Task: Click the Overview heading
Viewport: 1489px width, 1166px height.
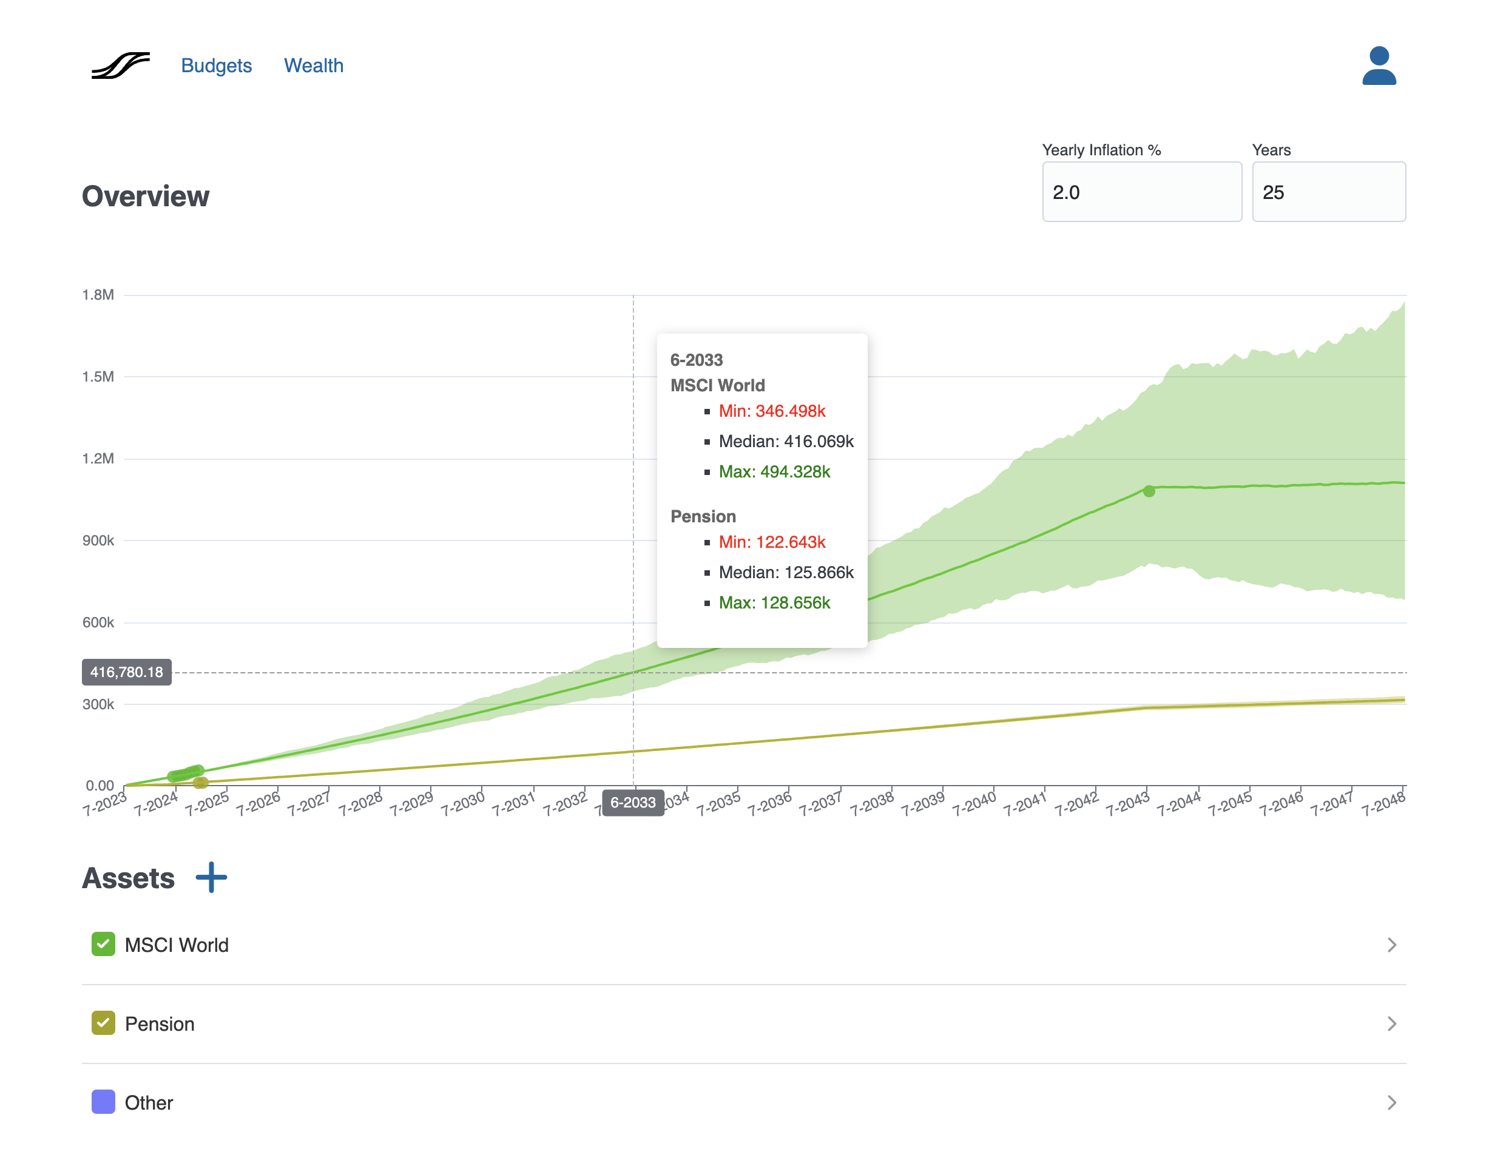Action: point(146,196)
